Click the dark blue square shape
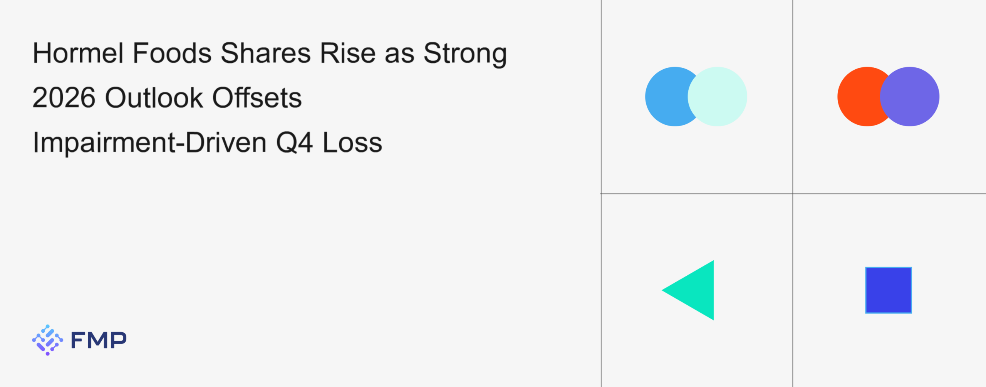The image size is (986, 387). pyautogui.click(x=888, y=290)
